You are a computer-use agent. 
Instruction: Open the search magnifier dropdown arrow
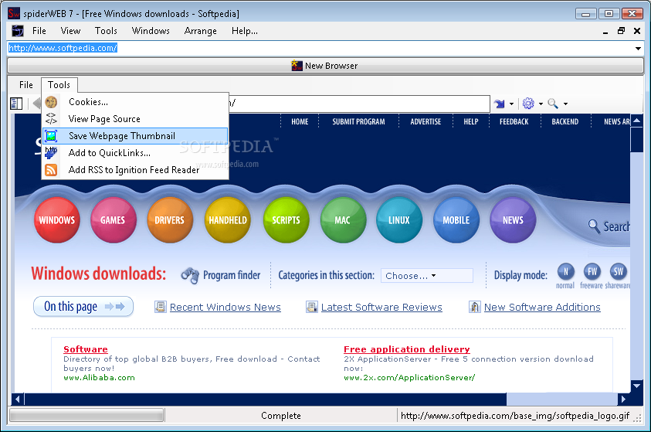tap(565, 104)
